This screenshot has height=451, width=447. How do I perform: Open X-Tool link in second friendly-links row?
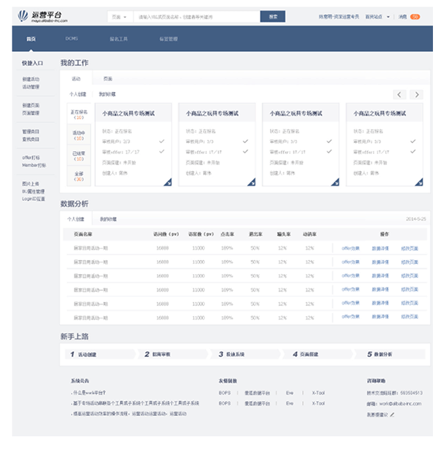318,403
